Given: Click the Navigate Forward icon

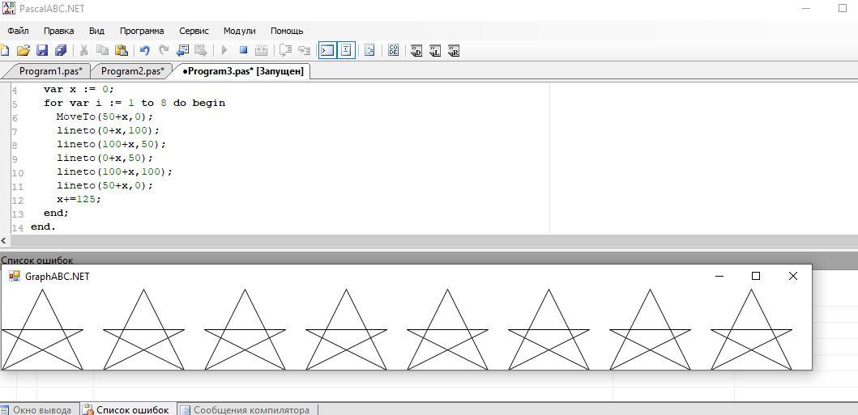Looking at the screenshot, I should tap(201, 50).
